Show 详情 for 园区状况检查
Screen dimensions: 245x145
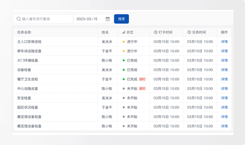(224, 107)
